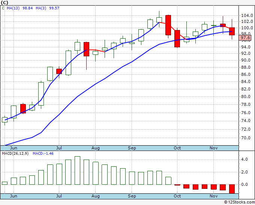Click Jul on the price chart time axis

[x=59, y=148]
